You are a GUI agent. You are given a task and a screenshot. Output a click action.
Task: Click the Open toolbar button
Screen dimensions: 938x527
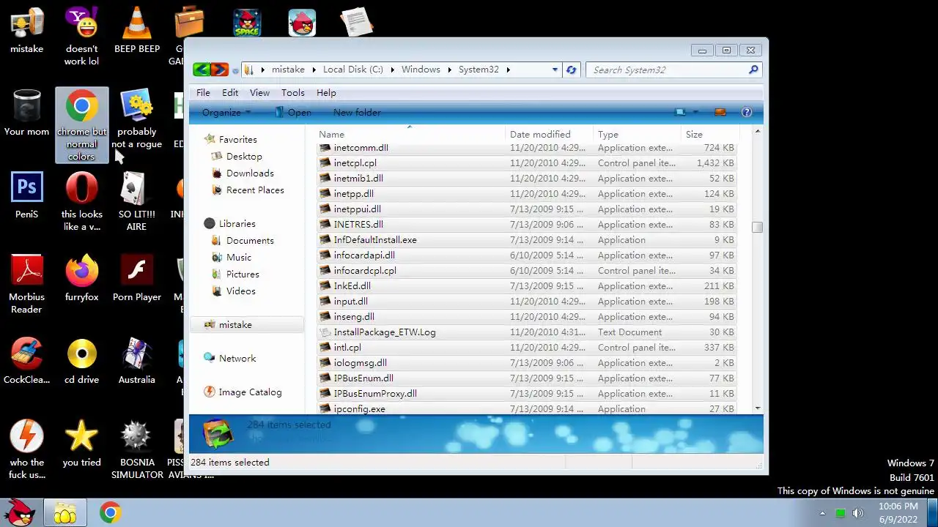tap(292, 112)
